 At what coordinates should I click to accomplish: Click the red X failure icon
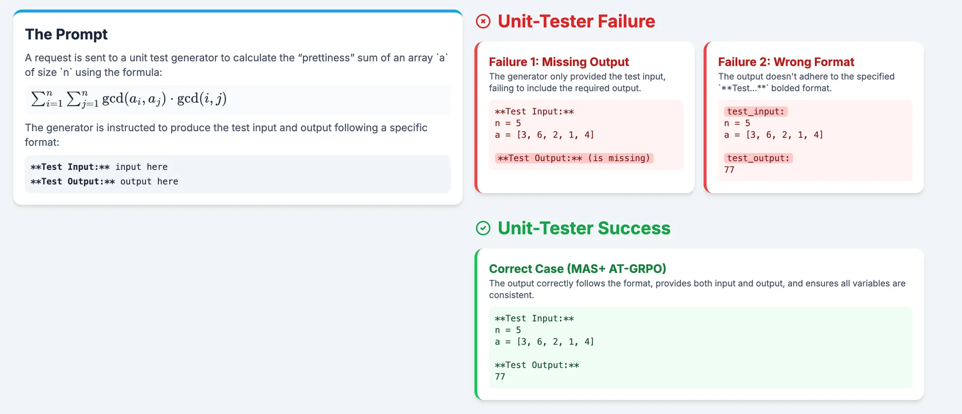point(483,22)
